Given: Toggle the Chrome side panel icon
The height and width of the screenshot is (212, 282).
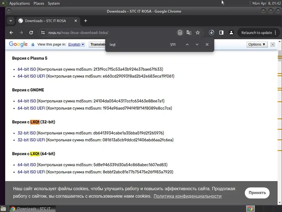Looking at the screenshot, I should pyautogui.click(x=221, y=33).
